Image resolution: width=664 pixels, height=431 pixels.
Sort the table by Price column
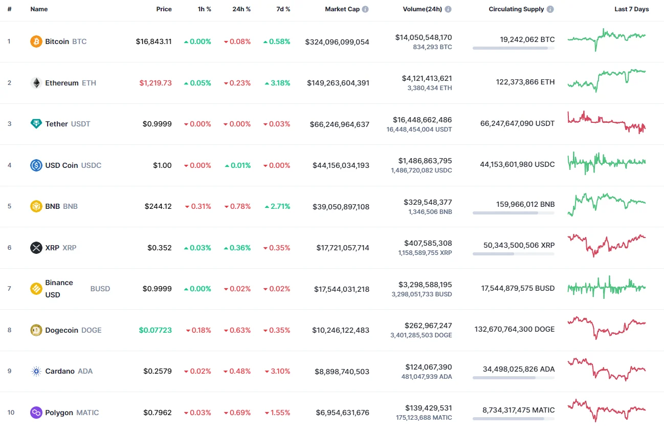tap(164, 9)
